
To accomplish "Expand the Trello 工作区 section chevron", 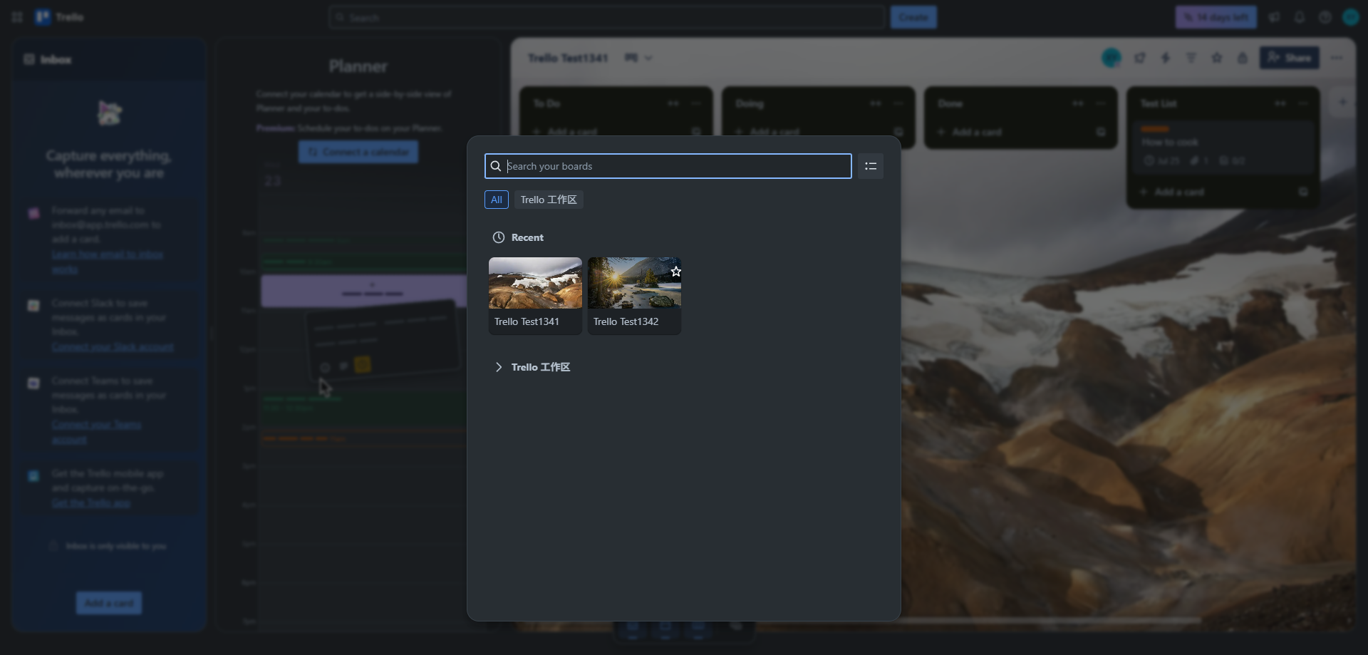I will click(499, 367).
